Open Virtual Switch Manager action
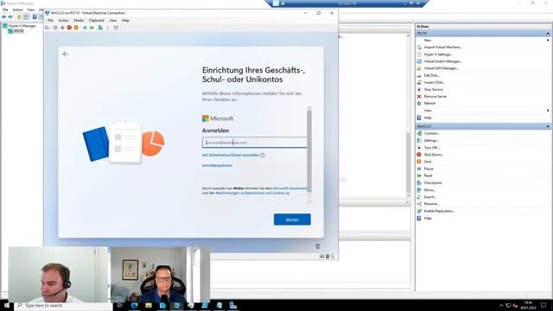Screen dimensions: 553x311 point(442,61)
